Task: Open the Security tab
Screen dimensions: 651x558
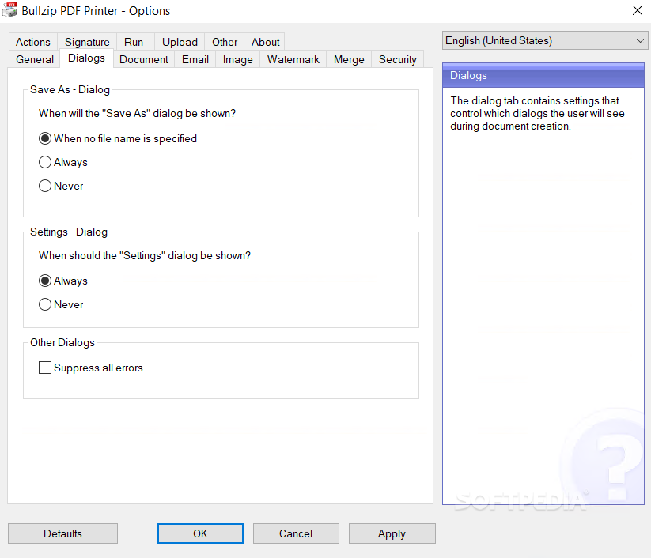Action: click(x=397, y=59)
